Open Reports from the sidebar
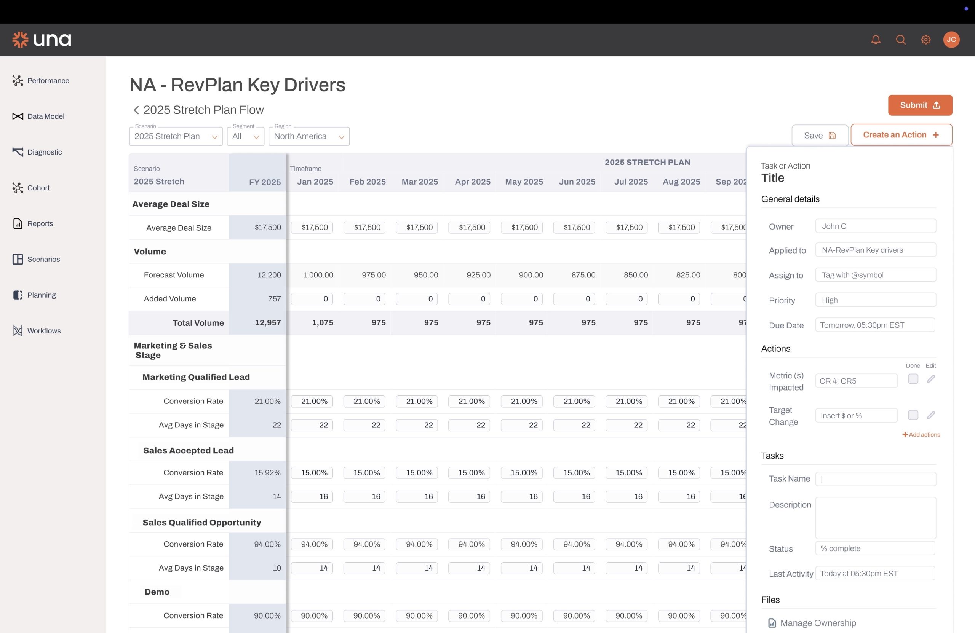This screenshot has width=975, height=633. (x=40, y=223)
